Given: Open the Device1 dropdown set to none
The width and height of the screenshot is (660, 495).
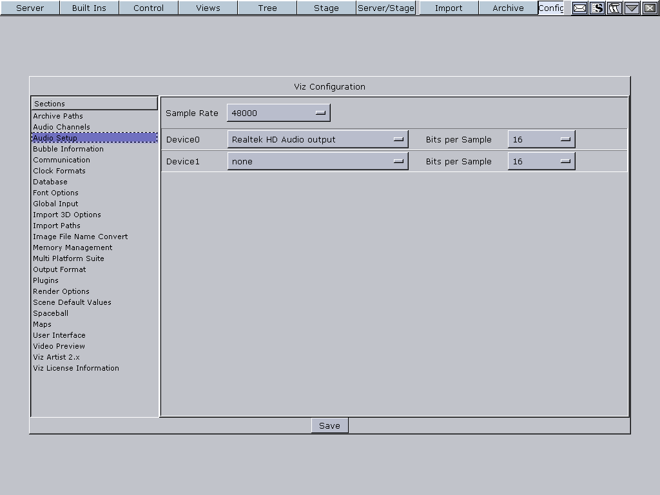Looking at the screenshot, I should [318, 161].
